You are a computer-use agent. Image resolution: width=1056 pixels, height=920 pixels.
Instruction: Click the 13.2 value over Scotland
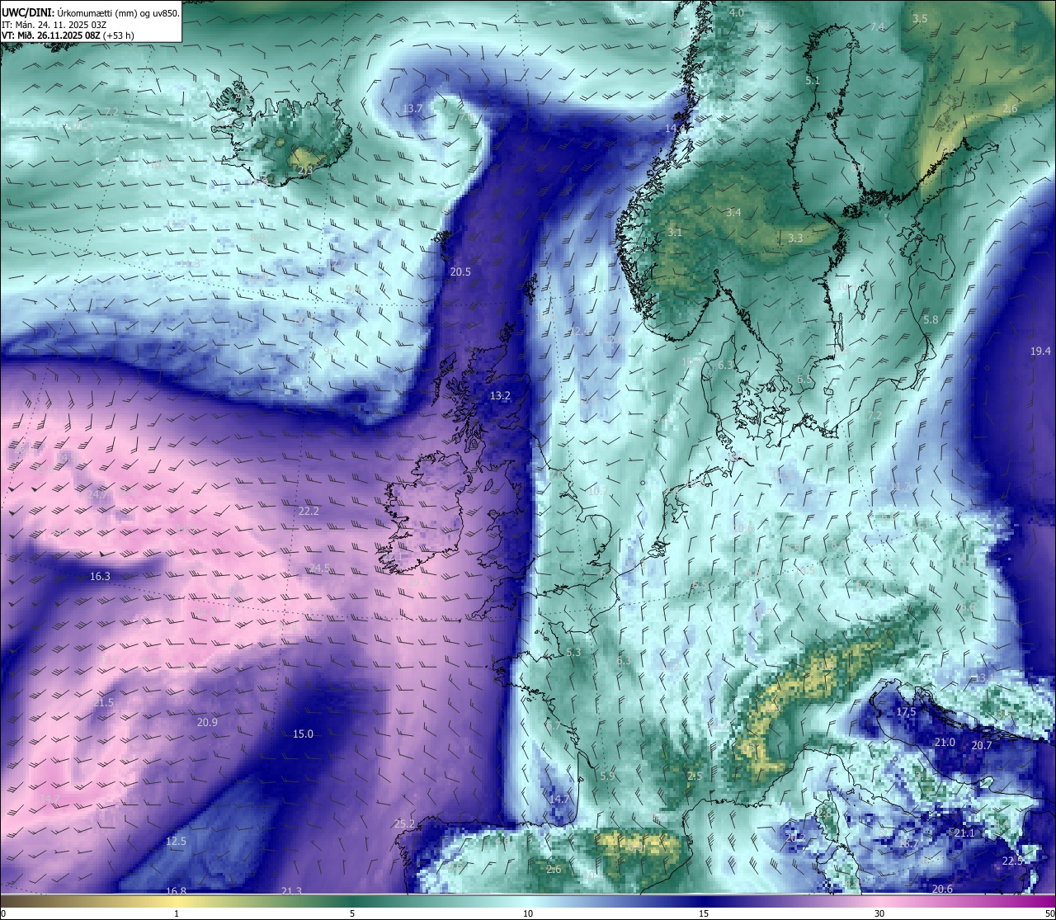click(x=500, y=396)
